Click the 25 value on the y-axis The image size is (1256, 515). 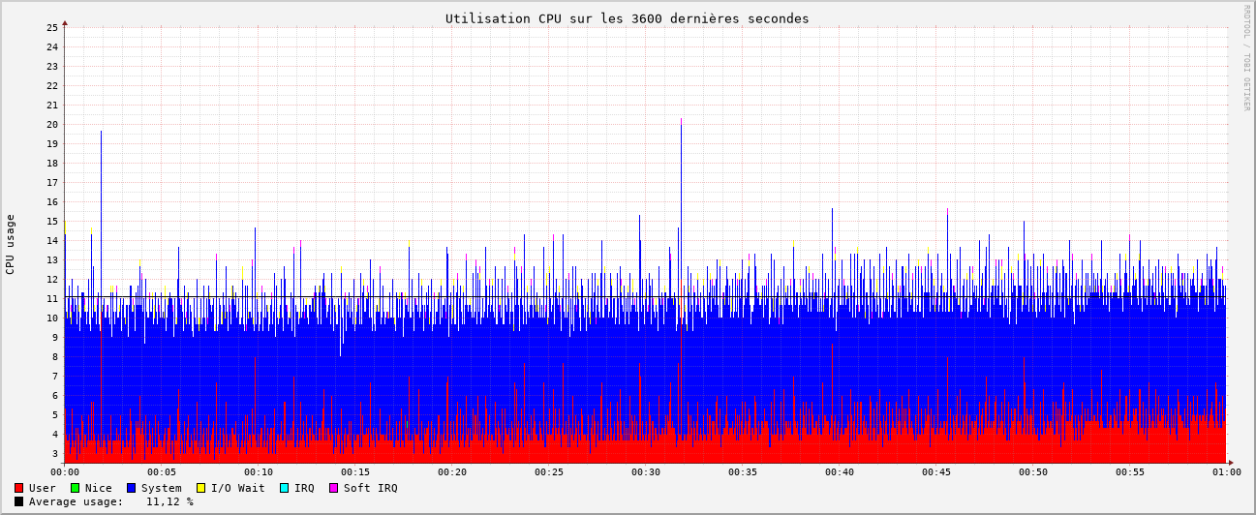pos(52,27)
